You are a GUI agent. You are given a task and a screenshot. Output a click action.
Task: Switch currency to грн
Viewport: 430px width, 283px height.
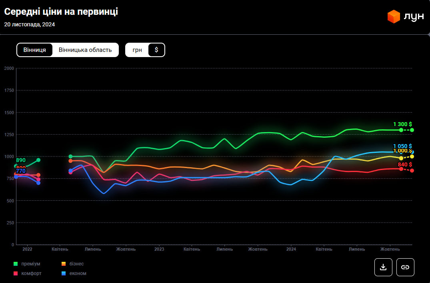coord(137,50)
